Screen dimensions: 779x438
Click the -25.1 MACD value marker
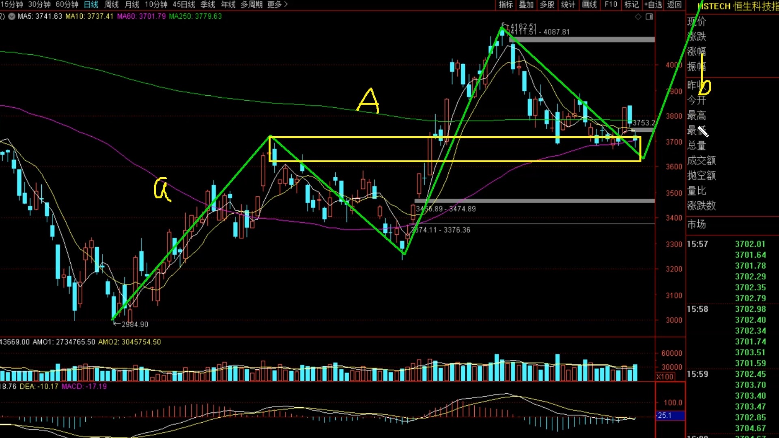[x=670, y=416]
